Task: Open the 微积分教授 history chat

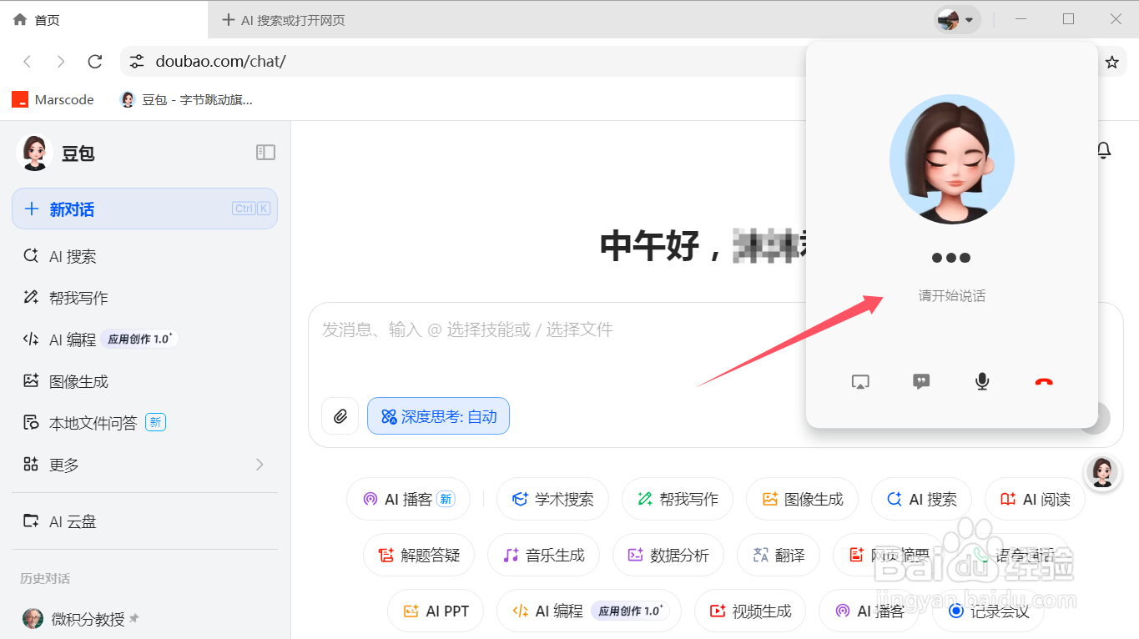Action: (144, 619)
